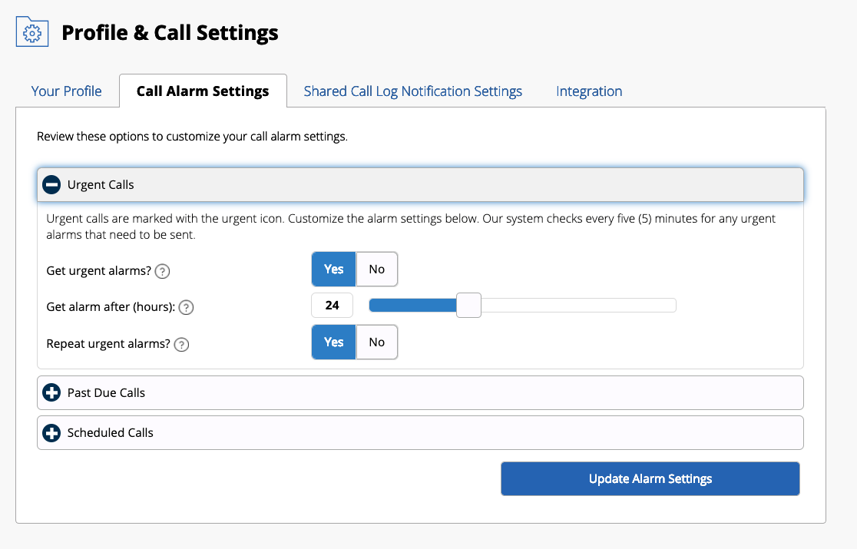Expand the Scheduled Calls section
The image size is (857, 549).
(x=419, y=433)
